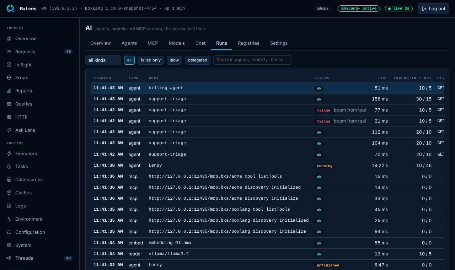Open the AI Settings tab

coord(279,43)
